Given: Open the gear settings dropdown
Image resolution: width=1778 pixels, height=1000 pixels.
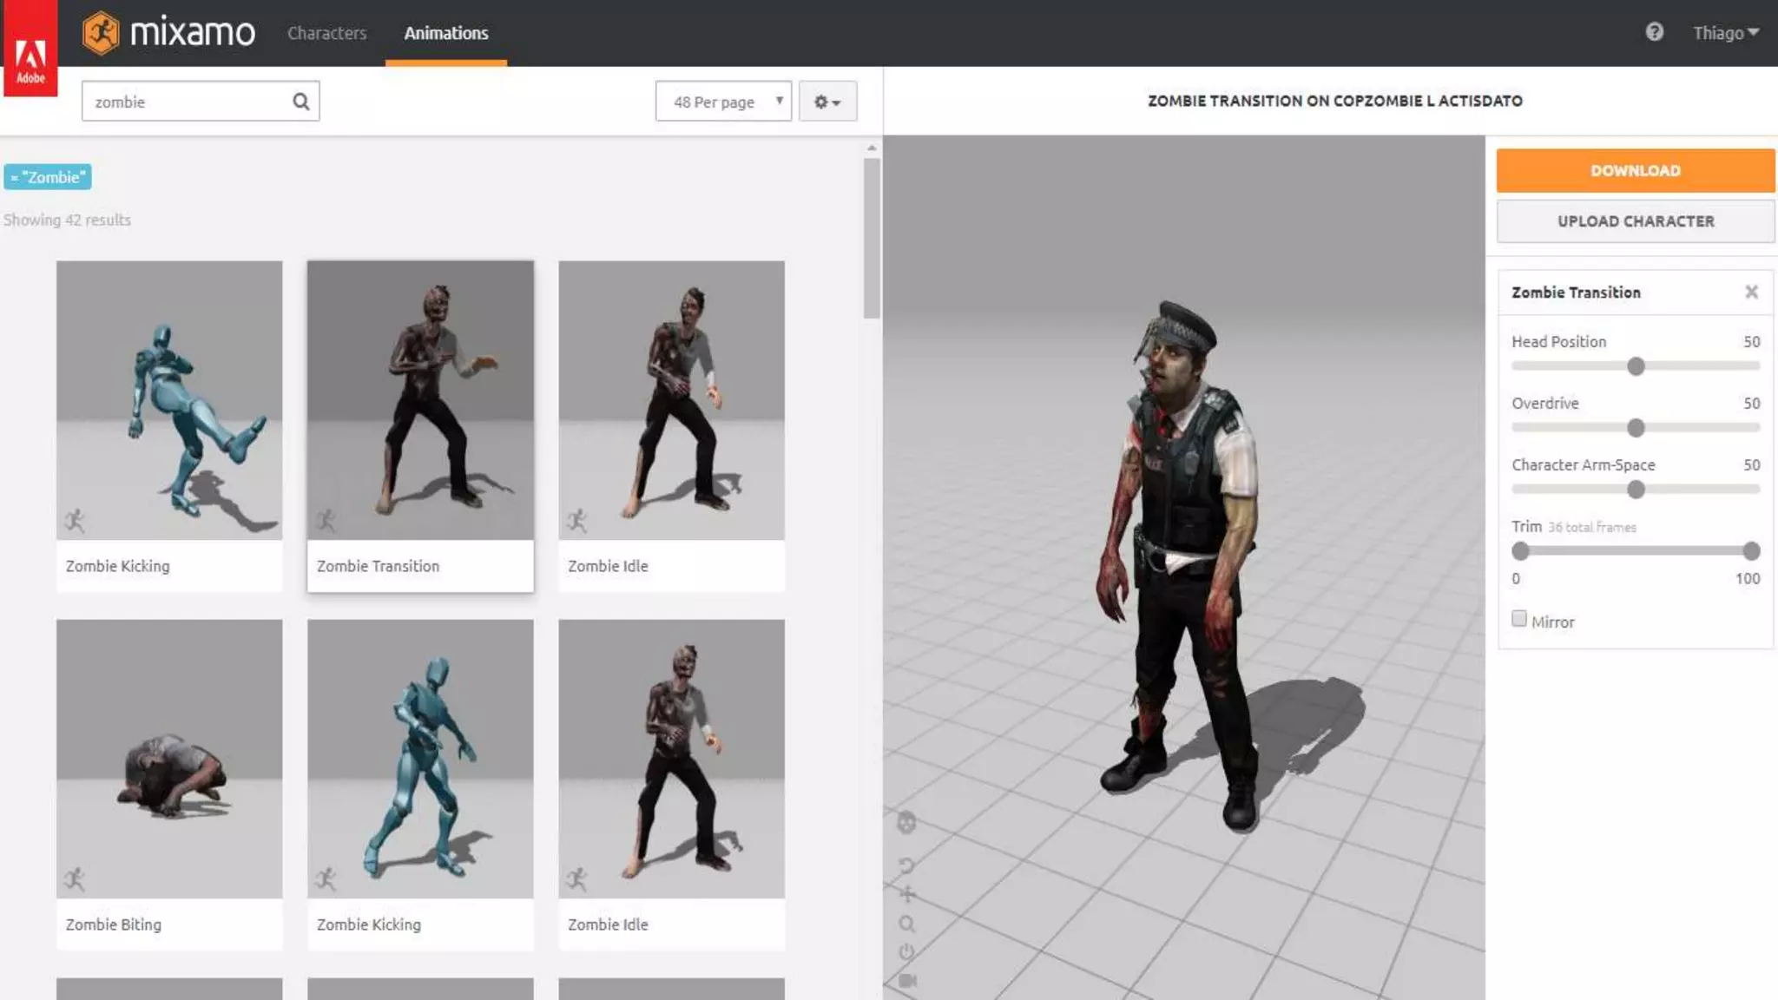Looking at the screenshot, I should tap(827, 102).
